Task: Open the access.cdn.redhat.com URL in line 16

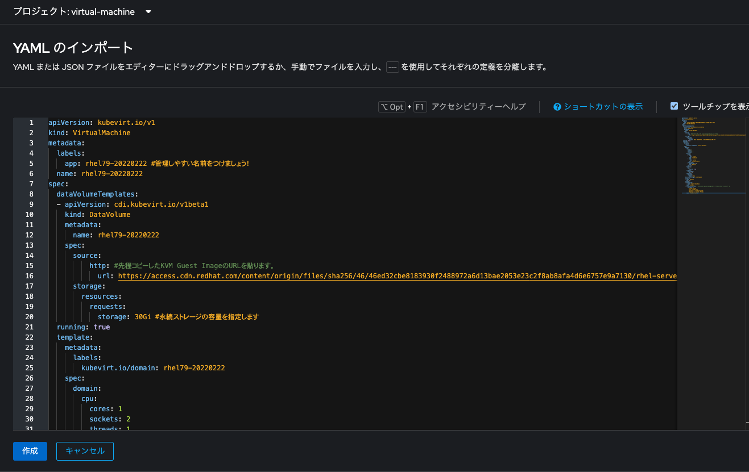Action: pyautogui.click(x=398, y=276)
